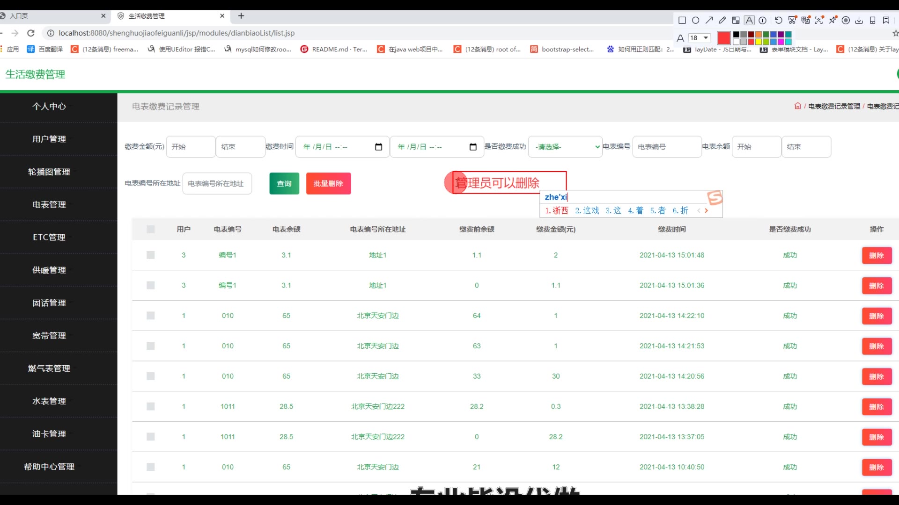Toggle the select-all checkbox in table header
The height and width of the screenshot is (505, 899).
point(150,229)
